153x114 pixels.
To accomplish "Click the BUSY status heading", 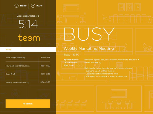I will 89,34.
